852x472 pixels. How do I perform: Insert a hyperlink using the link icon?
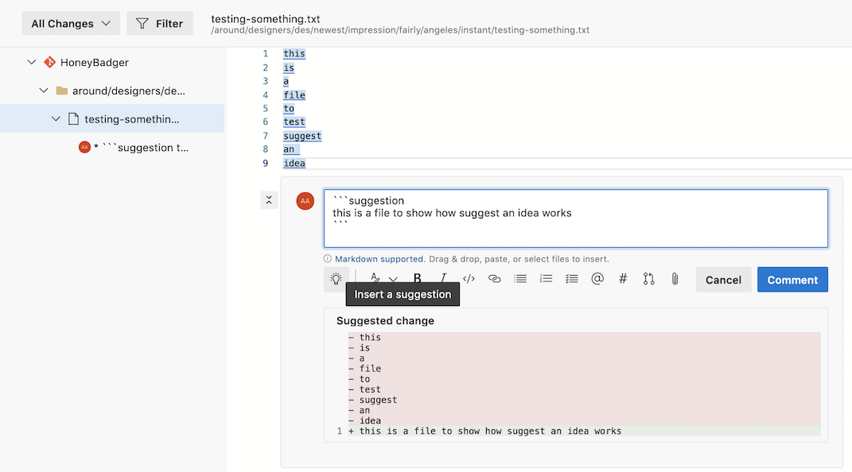point(494,279)
